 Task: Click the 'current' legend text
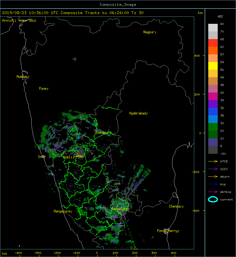pyautogui.click(x=227, y=200)
